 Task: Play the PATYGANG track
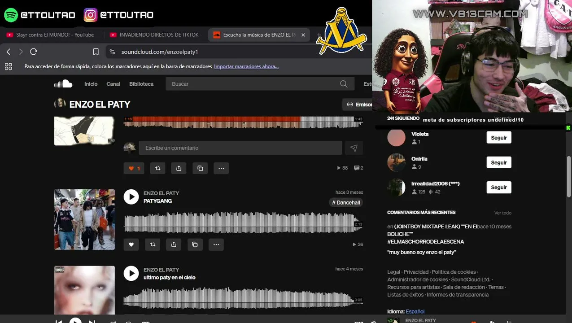point(131,196)
